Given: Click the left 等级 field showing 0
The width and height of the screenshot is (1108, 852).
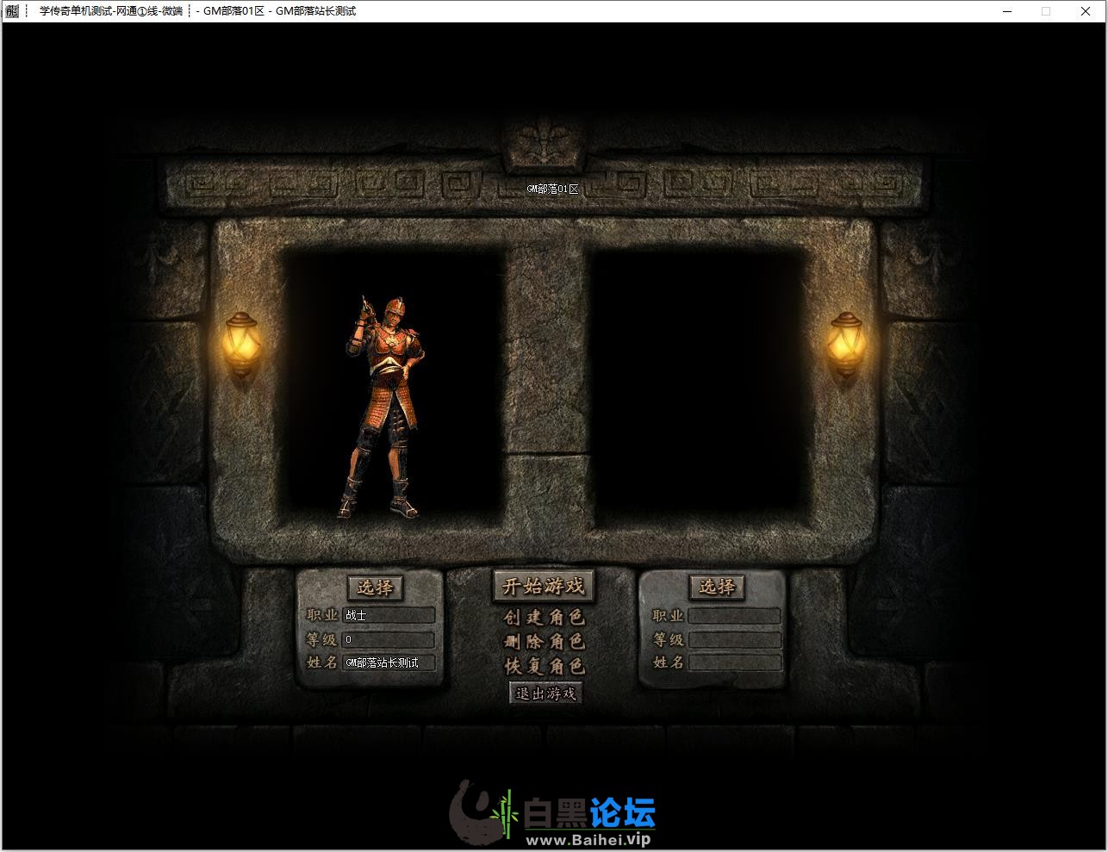Looking at the screenshot, I should pos(389,640).
